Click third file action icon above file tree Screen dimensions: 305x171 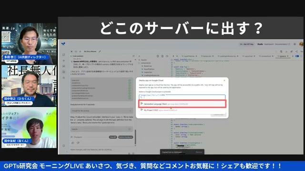(167, 56)
